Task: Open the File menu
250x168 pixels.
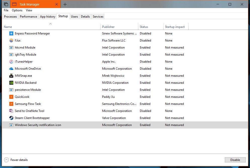Action: pos(6,10)
